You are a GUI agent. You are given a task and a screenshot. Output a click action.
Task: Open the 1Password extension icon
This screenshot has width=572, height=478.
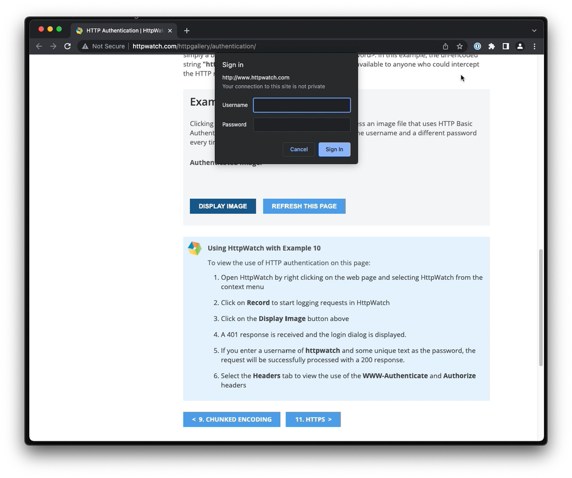tap(477, 46)
